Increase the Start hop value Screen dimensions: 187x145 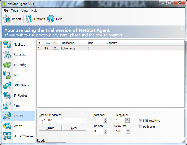[105, 119]
